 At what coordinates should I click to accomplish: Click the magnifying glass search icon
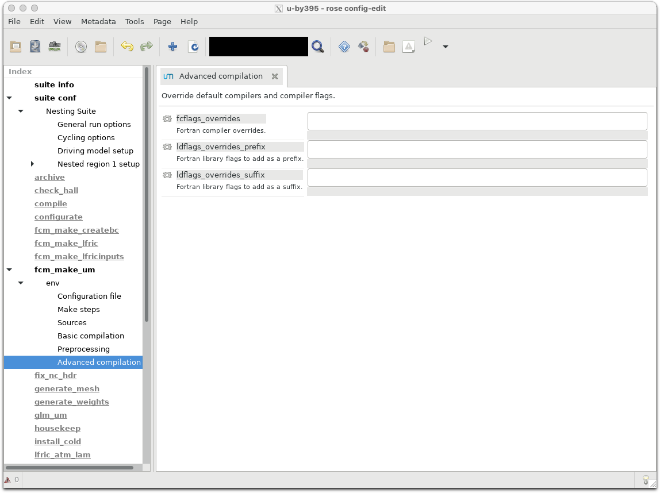(318, 47)
